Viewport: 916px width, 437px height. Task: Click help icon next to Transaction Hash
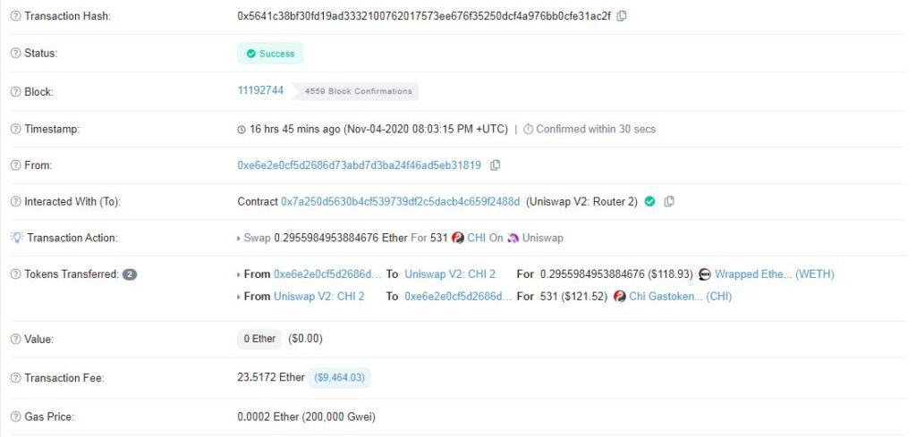[16, 16]
